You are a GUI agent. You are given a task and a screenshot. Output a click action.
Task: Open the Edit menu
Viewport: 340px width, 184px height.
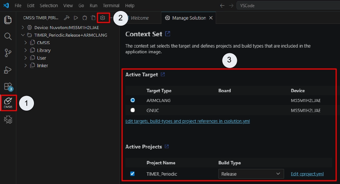pos(31,6)
